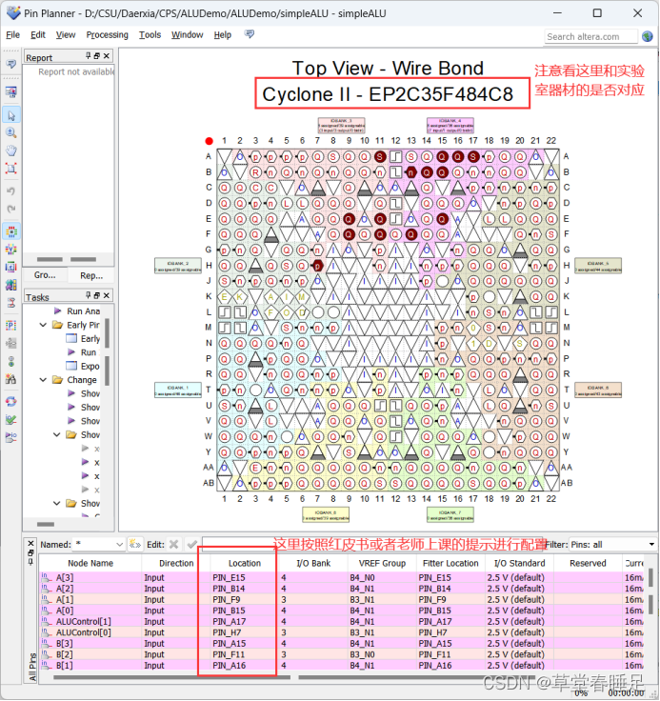Image resolution: width=660 pixels, height=701 pixels.
Task: Pin the Tasks panel
Action: 88,295
